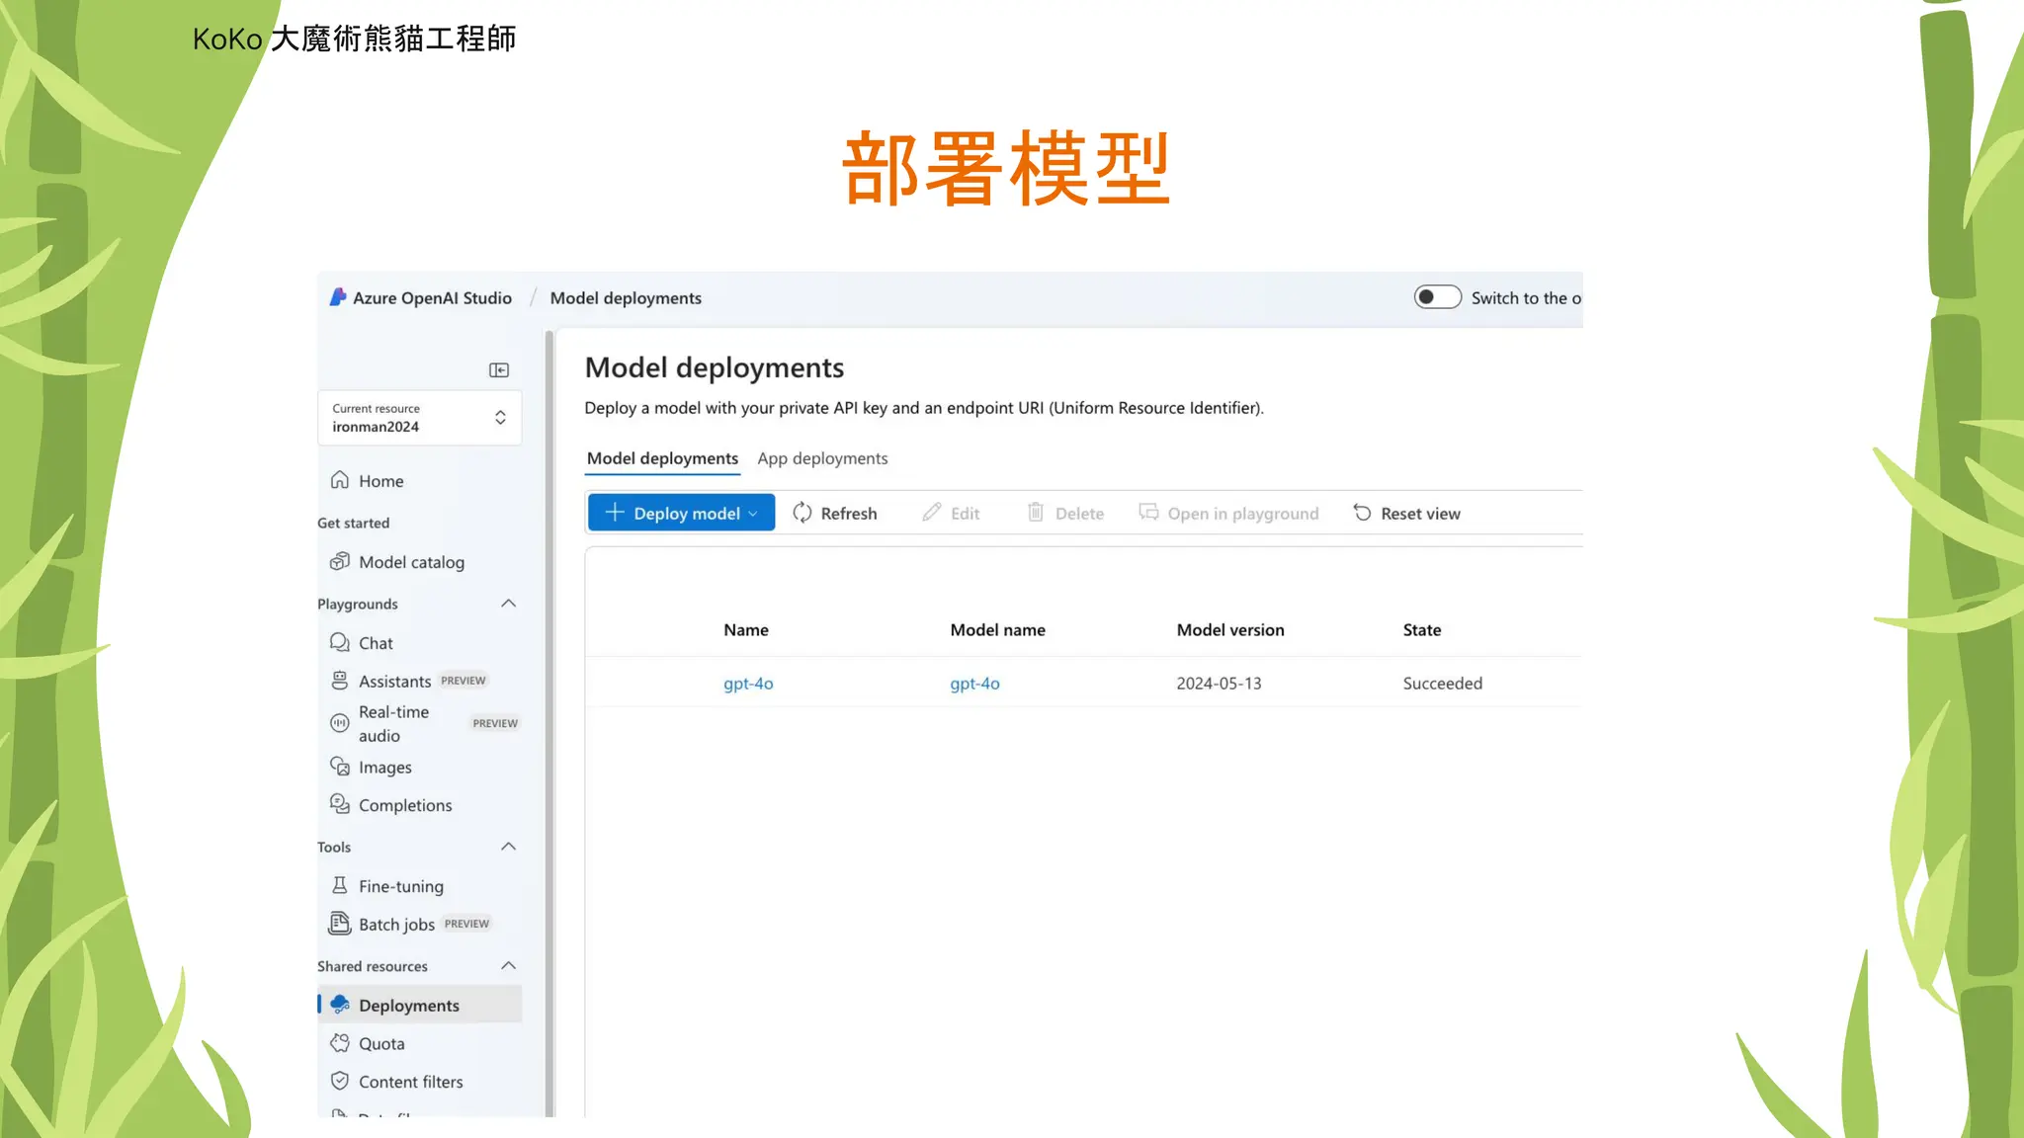This screenshot has height=1138, width=2024.
Task: Toggle the Switch to the old experience switch
Action: click(x=1437, y=297)
